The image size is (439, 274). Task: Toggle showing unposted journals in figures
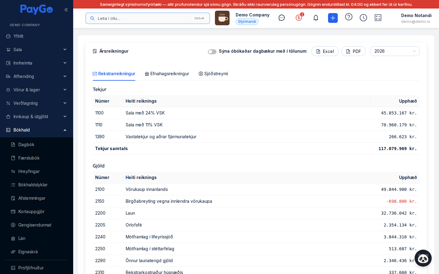tap(212, 51)
